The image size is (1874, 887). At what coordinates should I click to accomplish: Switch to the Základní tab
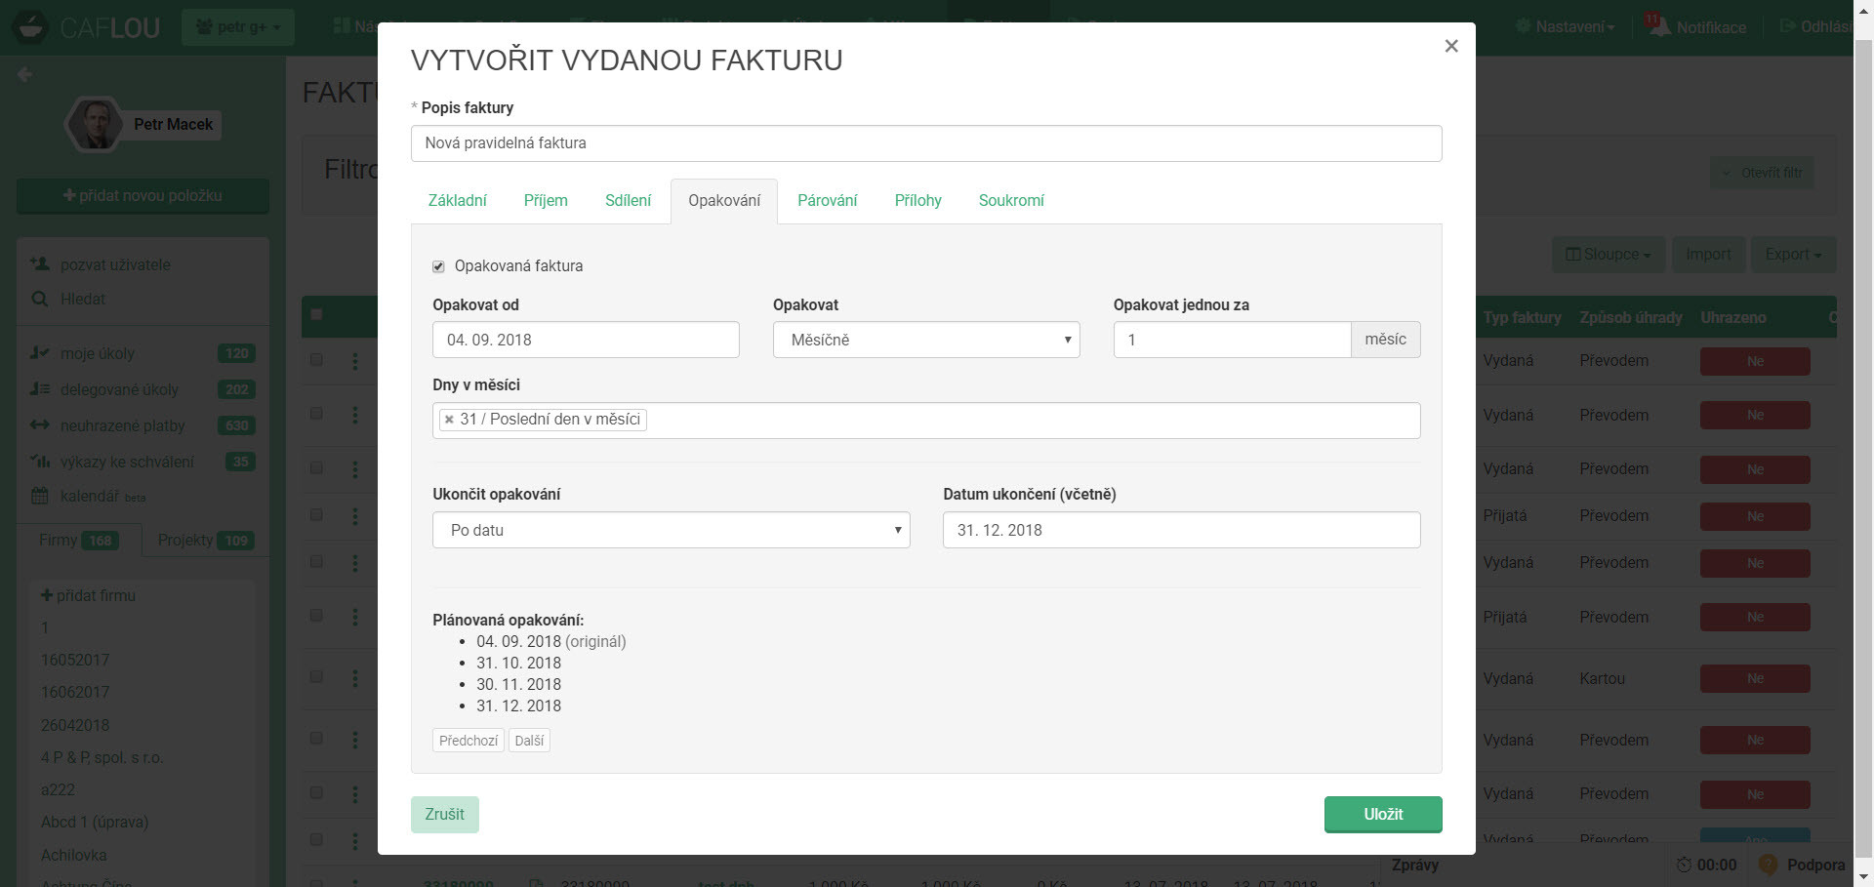(x=457, y=200)
